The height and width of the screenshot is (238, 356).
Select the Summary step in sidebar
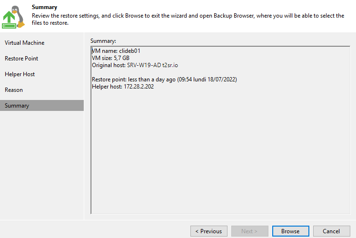pyautogui.click(x=42, y=105)
